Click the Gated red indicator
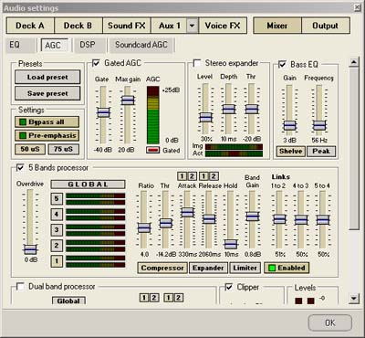 pos(152,150)
